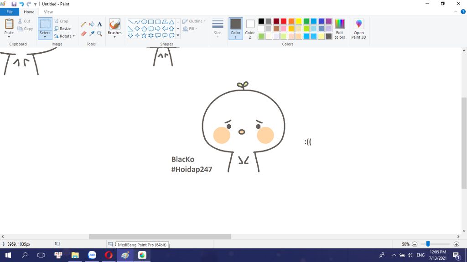Open Opera browser from taskbar
Viewport: 467px width, 262px height.
point(109,255)
